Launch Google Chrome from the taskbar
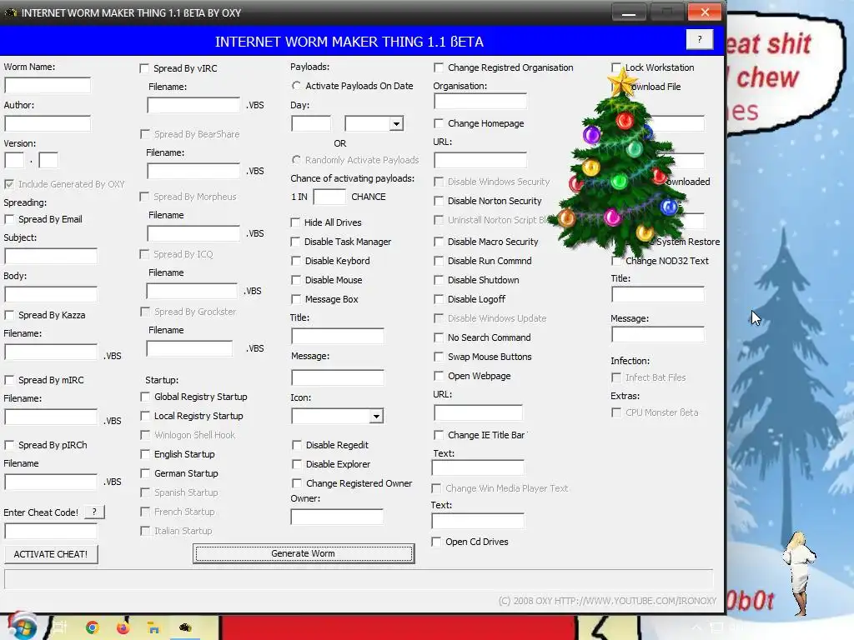The image size is (854, 640). click(x=92, y=627)
